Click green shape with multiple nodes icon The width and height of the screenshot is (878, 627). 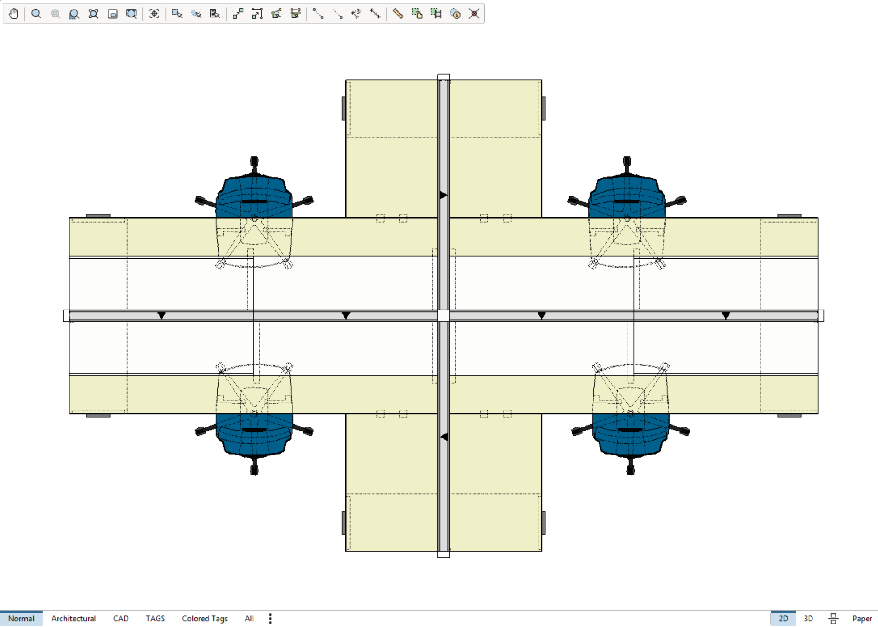[x=295, y=14]
